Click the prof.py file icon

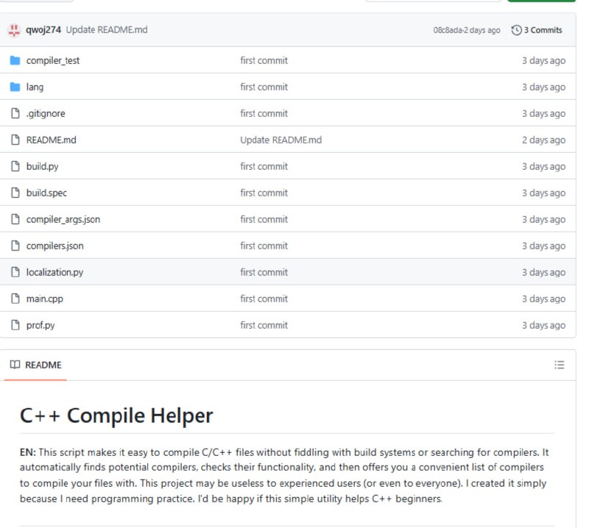(14, 325)
